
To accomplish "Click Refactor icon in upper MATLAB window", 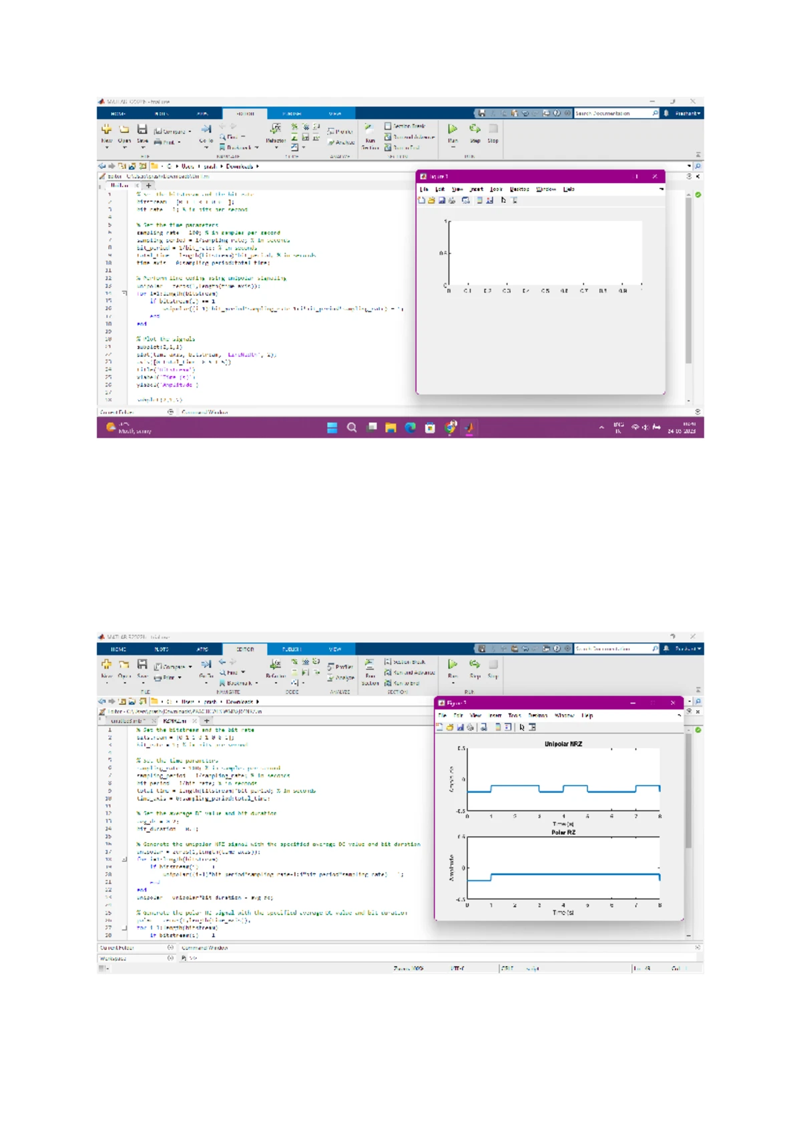I will [276, 128].
